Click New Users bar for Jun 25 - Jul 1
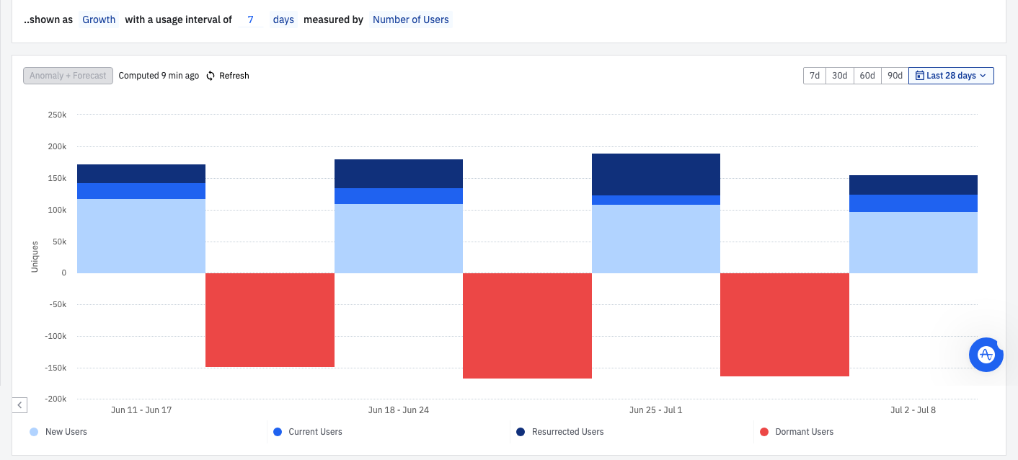Screen dimensions: 1018x460 click(656, 239)
